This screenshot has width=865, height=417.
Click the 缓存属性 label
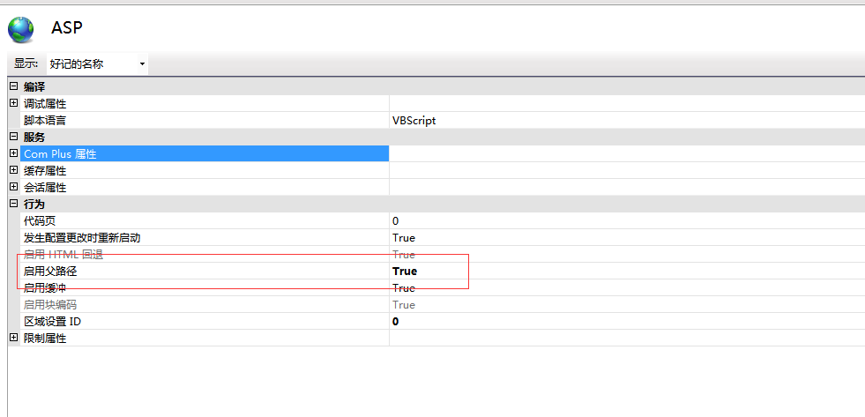point(45,170)
